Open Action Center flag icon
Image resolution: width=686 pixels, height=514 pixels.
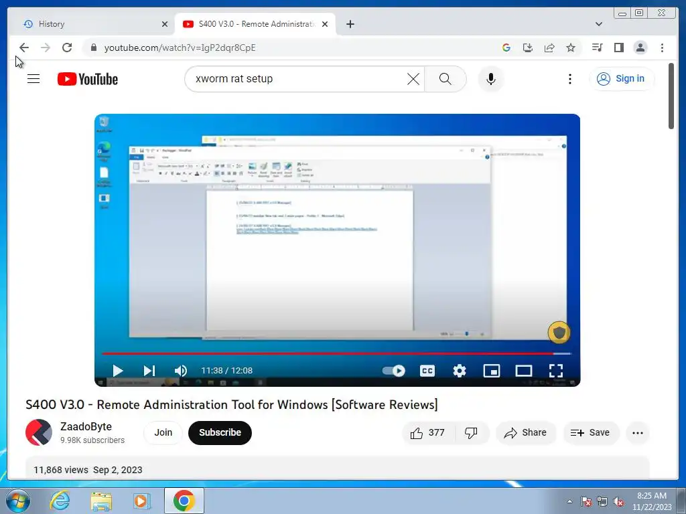pyautogui.click(x=586, y=501)
